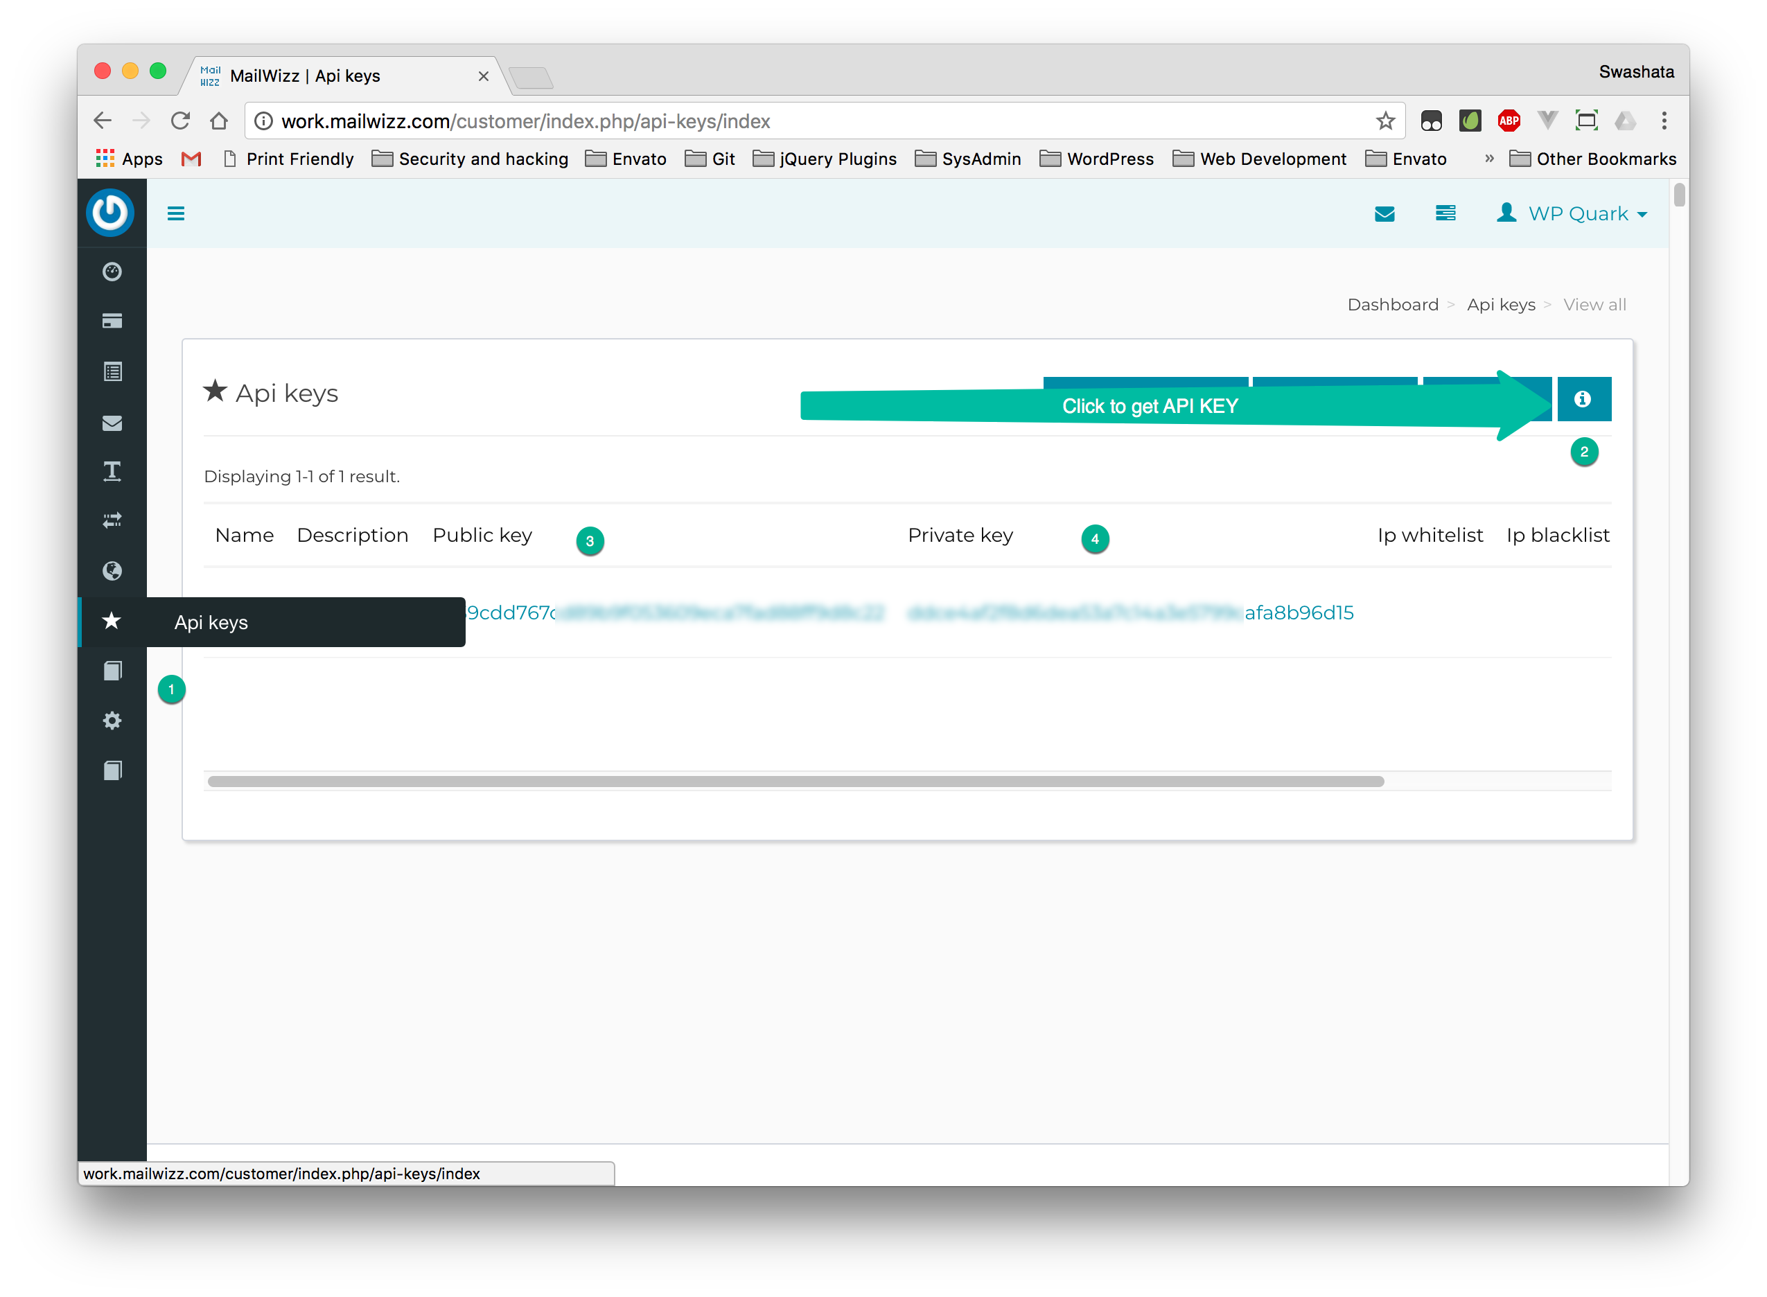1767x1297 pixels.
Task: Click the Dashboard breadcrumb link
Action: pos(1393,305)
